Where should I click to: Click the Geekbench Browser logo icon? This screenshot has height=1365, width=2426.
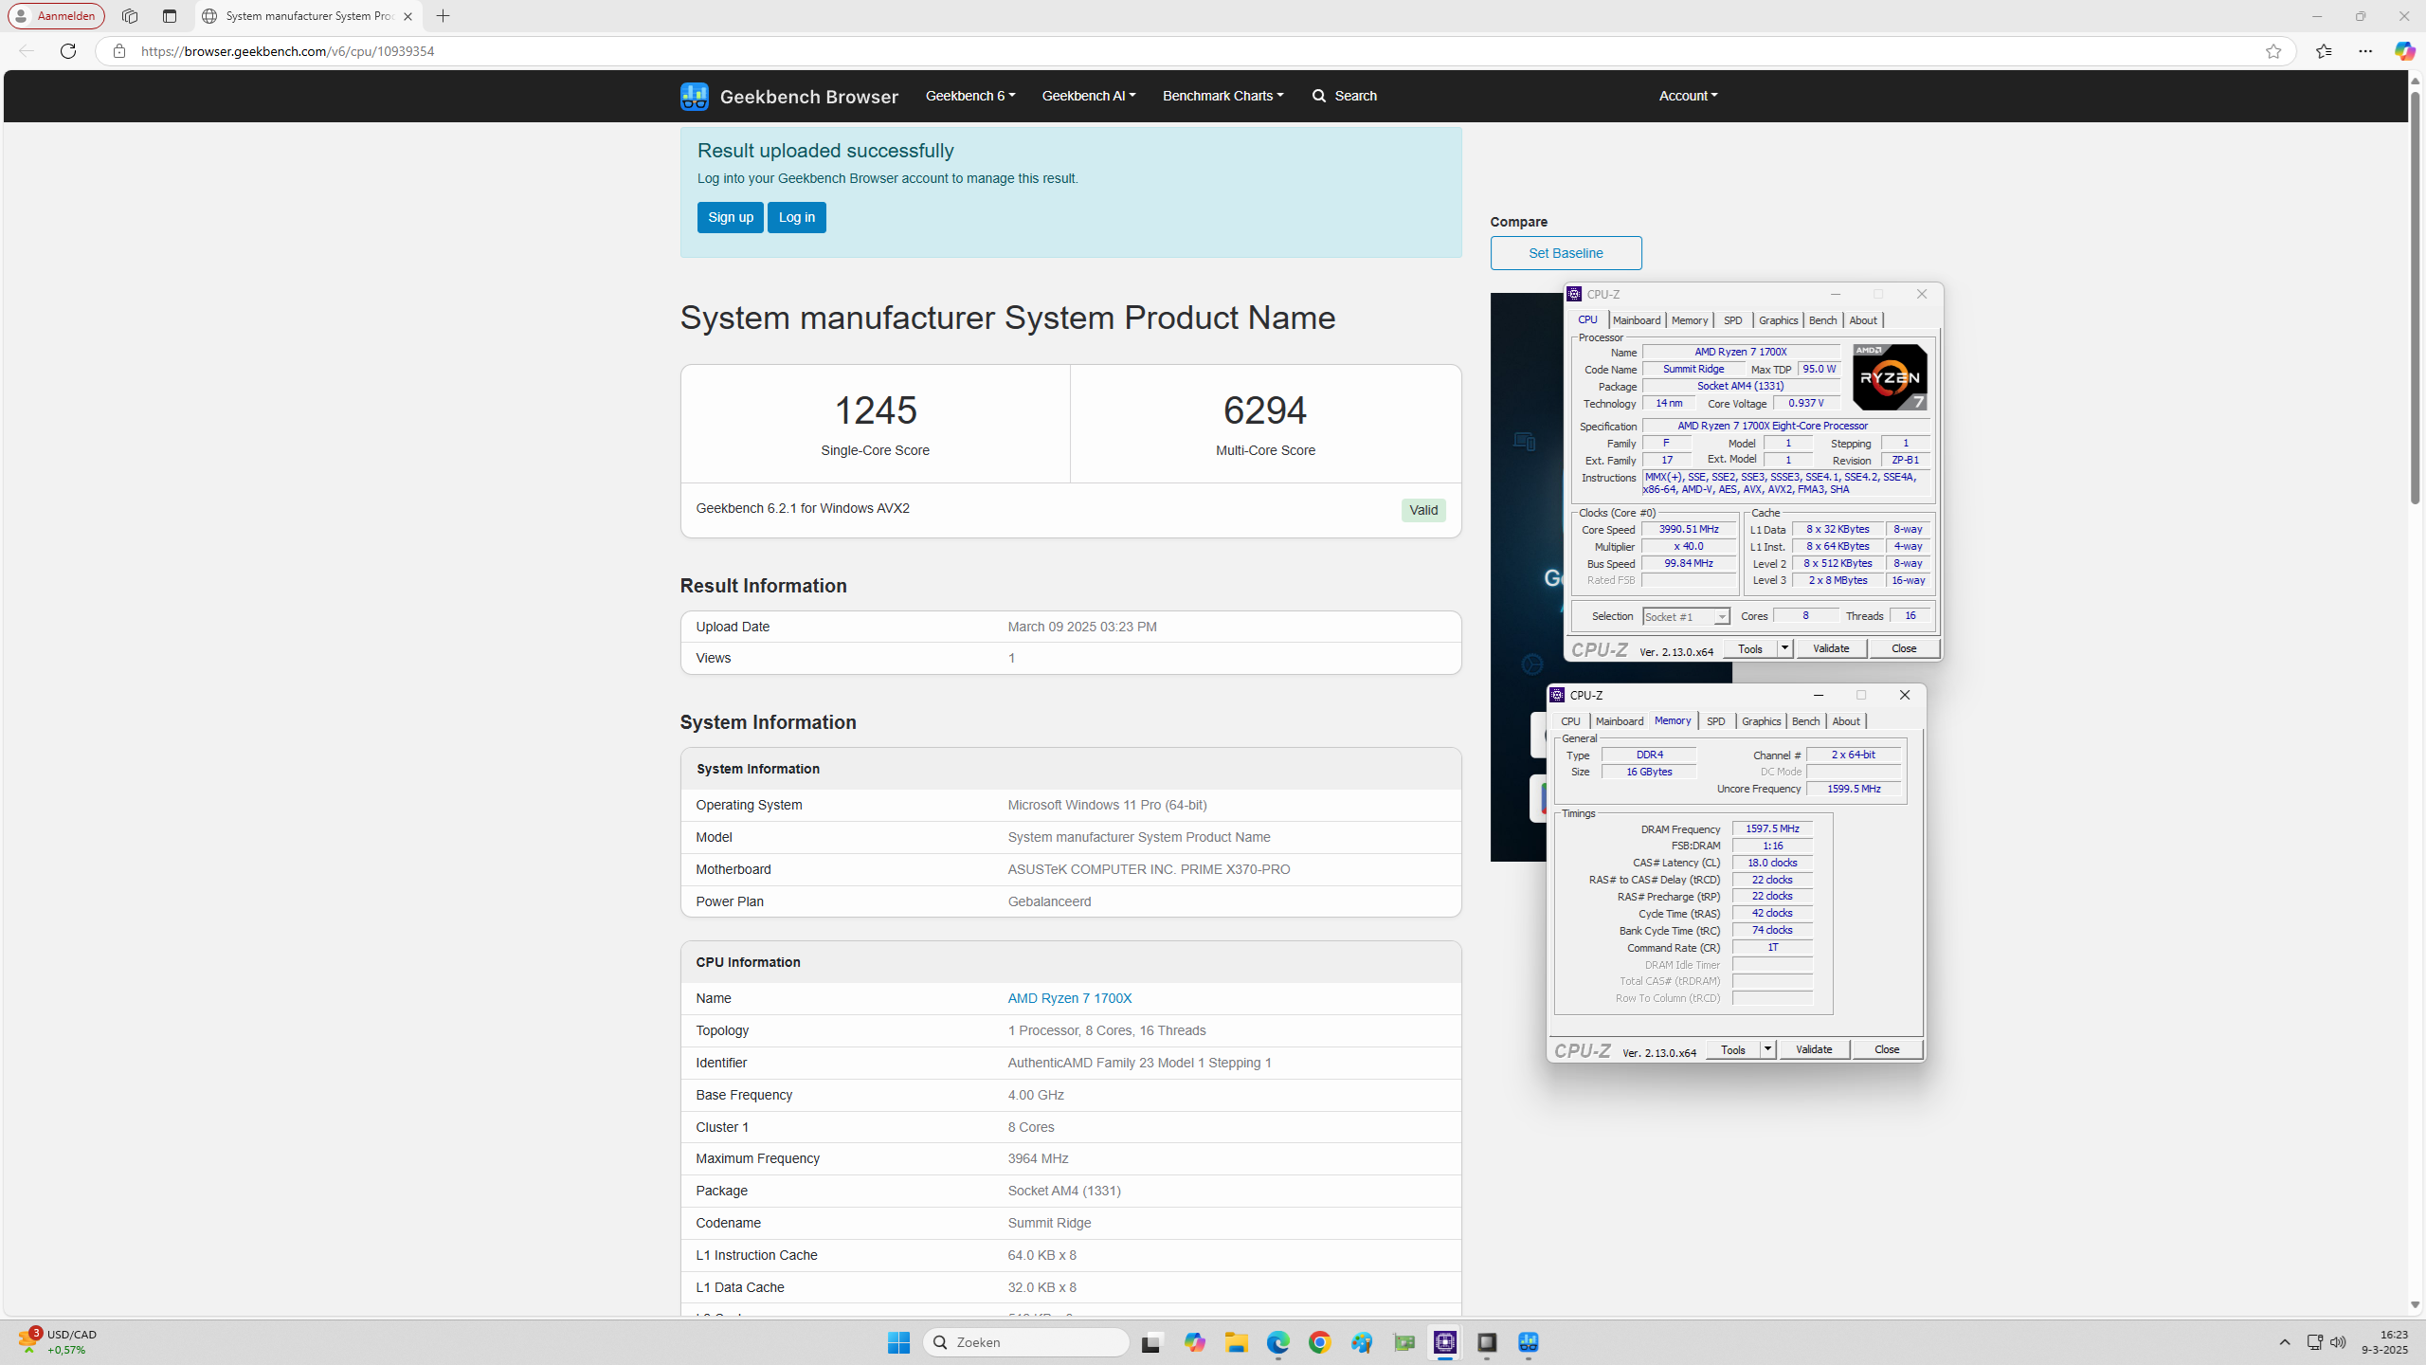[x=694, y=96]
